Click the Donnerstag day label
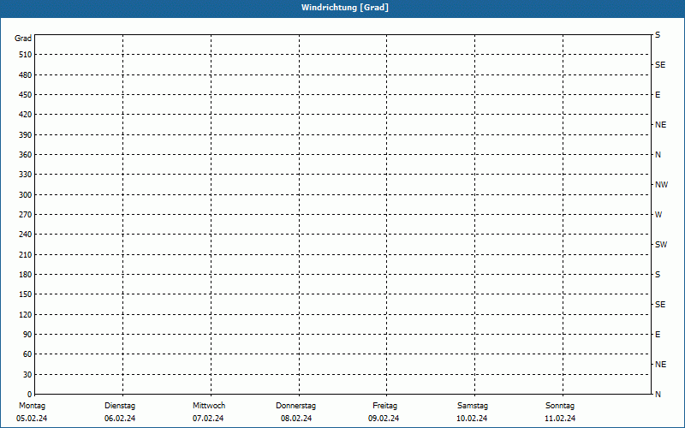 (296, 406)
